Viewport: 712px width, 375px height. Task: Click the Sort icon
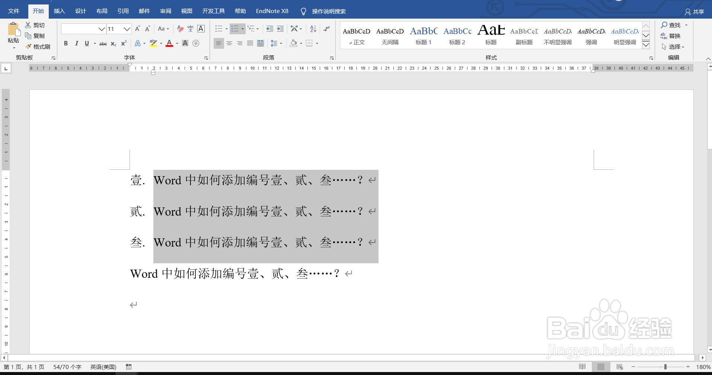[x=313, y=29]
